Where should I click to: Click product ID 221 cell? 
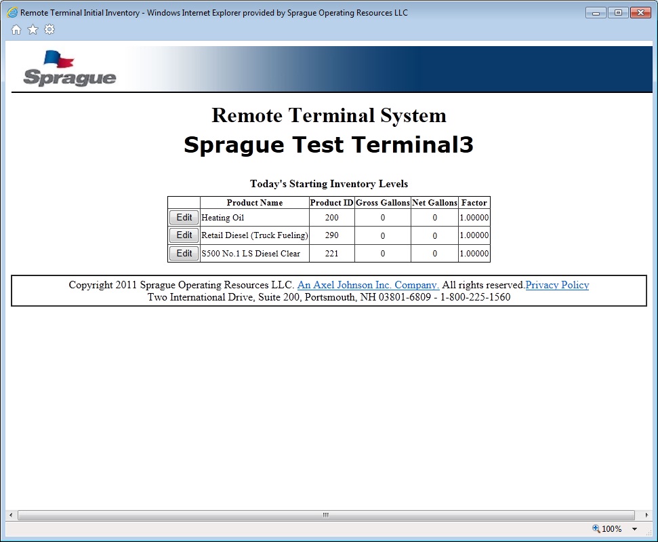(331, 253)
